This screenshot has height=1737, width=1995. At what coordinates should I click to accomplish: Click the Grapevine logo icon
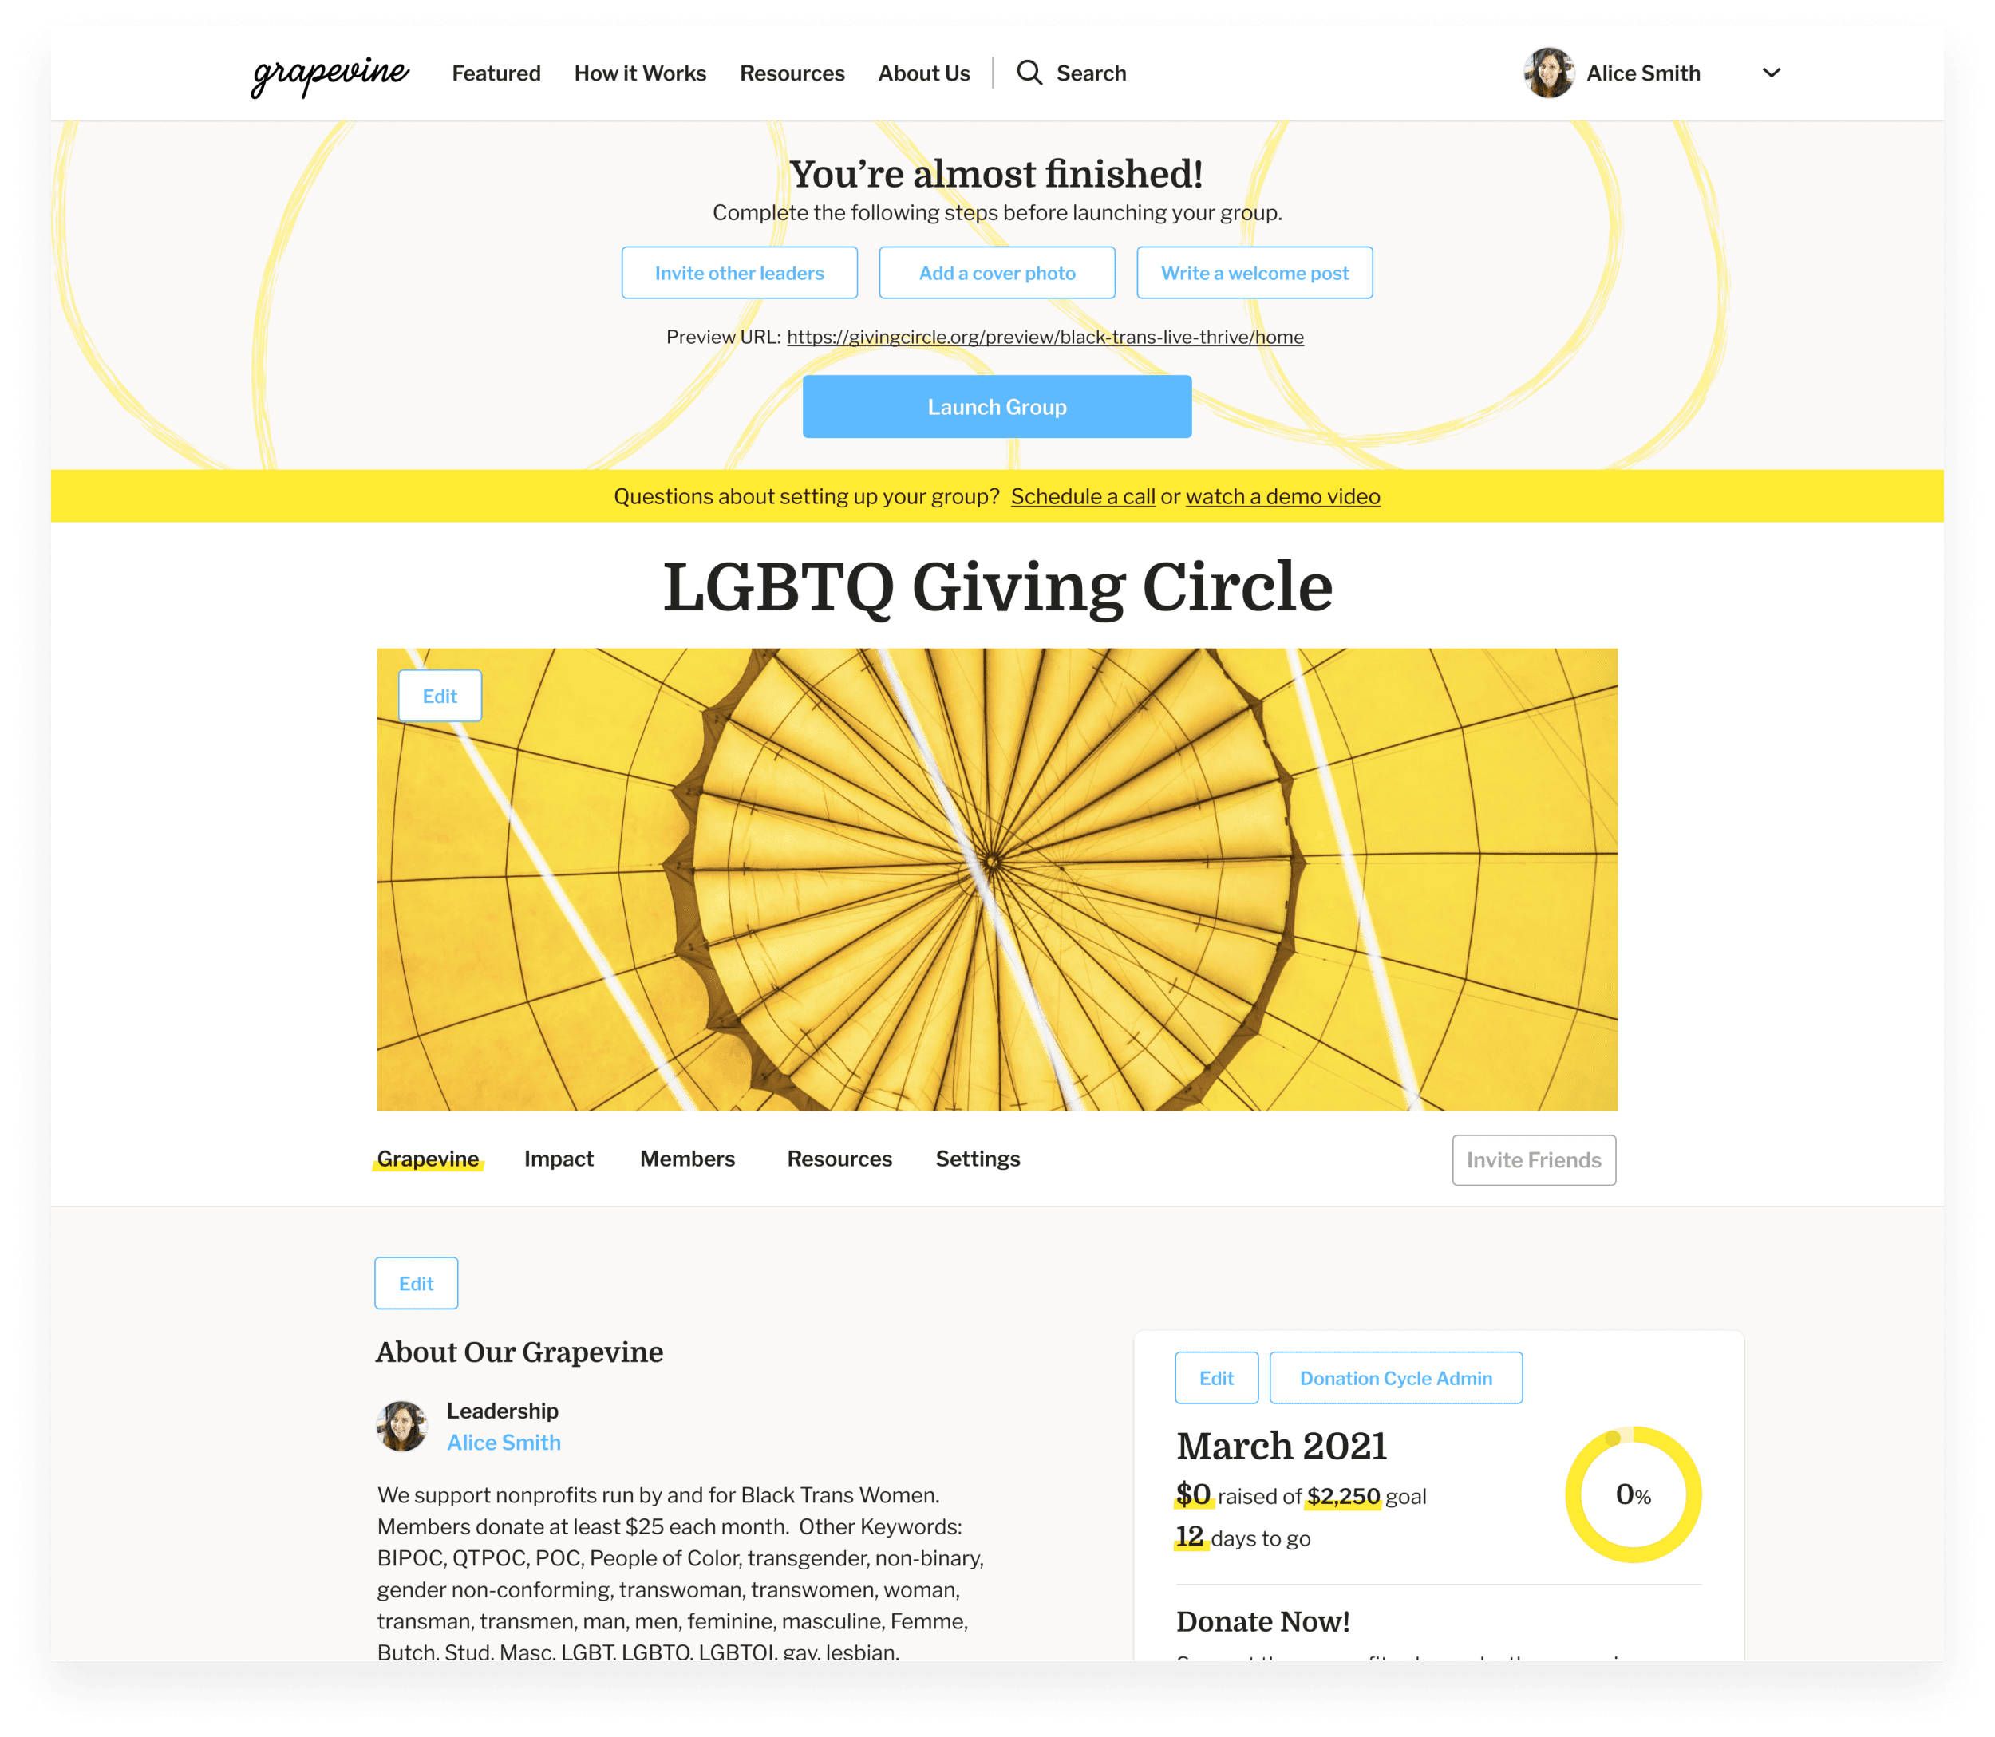coord(327,73)
